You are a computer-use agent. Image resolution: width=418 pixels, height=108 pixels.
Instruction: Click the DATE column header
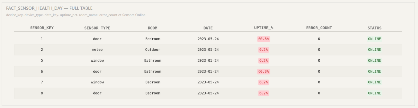pyautogui.click(x=208, y=28)
